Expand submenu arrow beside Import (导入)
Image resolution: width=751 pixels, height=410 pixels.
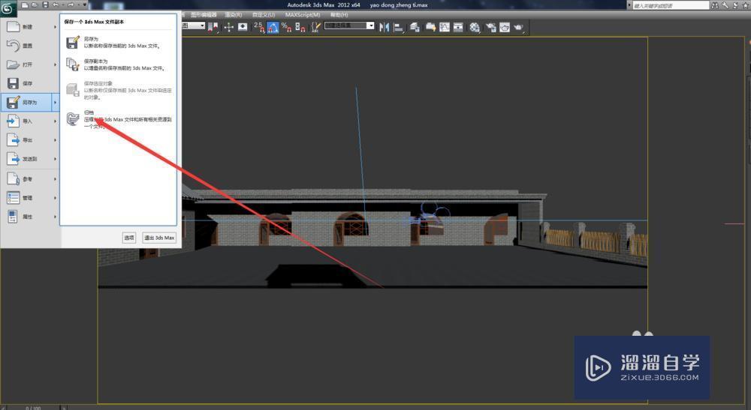point(55,121)
